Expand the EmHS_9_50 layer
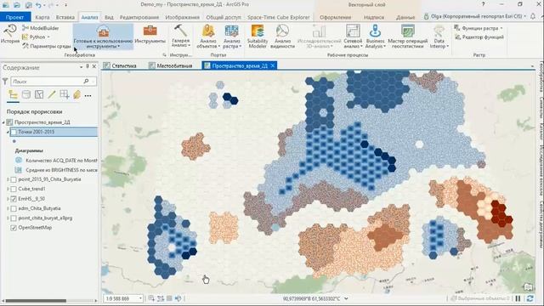Image resolution: width=544 pixels, height=306 pixels. [8, 199]
